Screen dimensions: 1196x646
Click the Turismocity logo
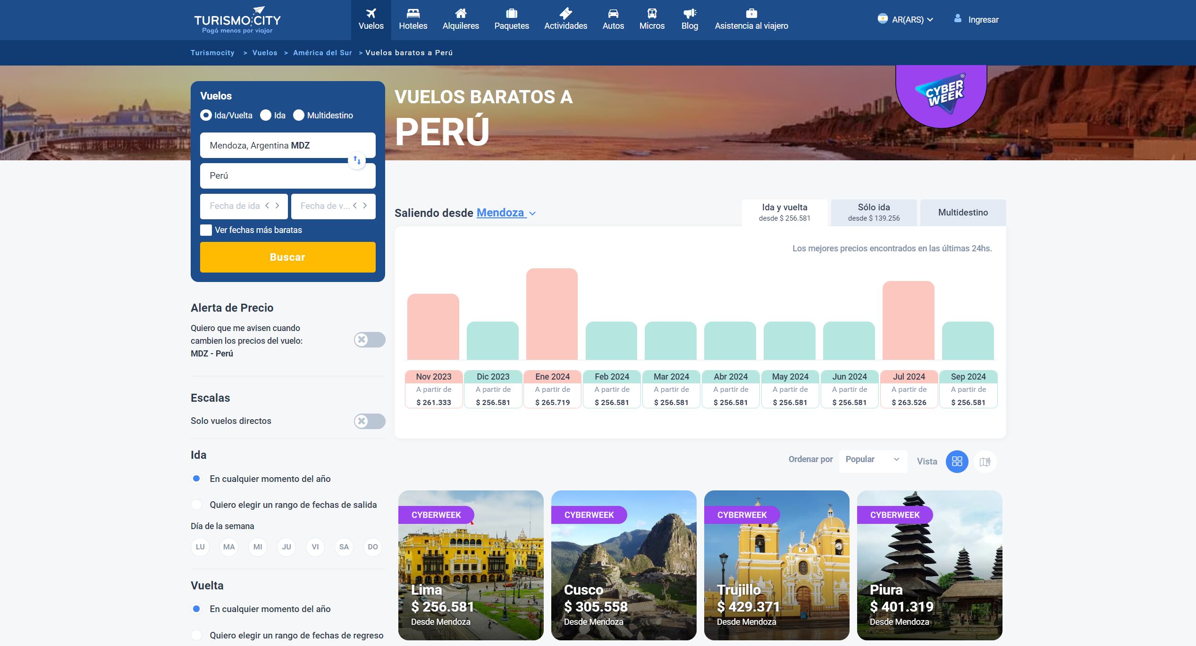(237, 20)
